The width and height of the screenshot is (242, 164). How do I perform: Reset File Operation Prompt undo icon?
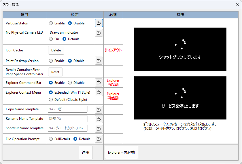[x=99, y=139]
